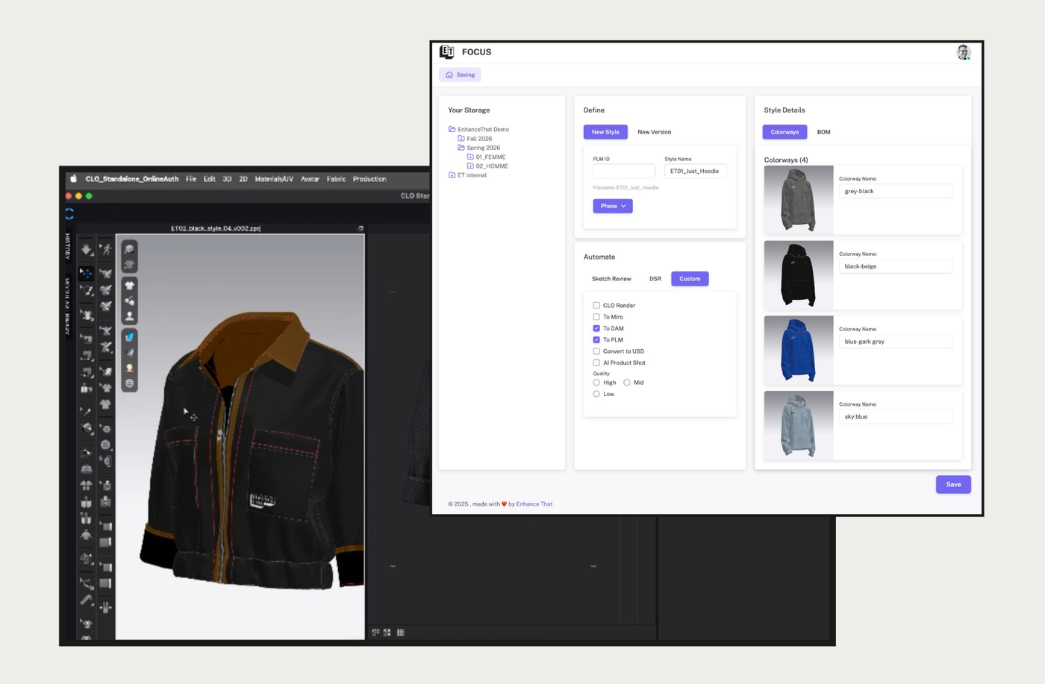1045x684 pixels.
Task: Click the user profile avatar in FOCUS
Action: 963,51
